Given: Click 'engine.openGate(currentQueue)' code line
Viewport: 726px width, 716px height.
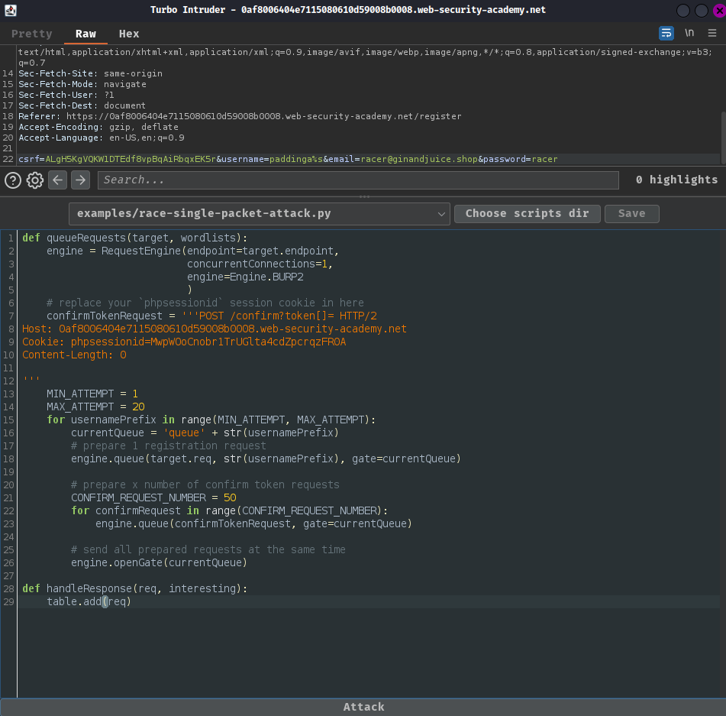Looking at the screenshot, I should click(159, 562).
